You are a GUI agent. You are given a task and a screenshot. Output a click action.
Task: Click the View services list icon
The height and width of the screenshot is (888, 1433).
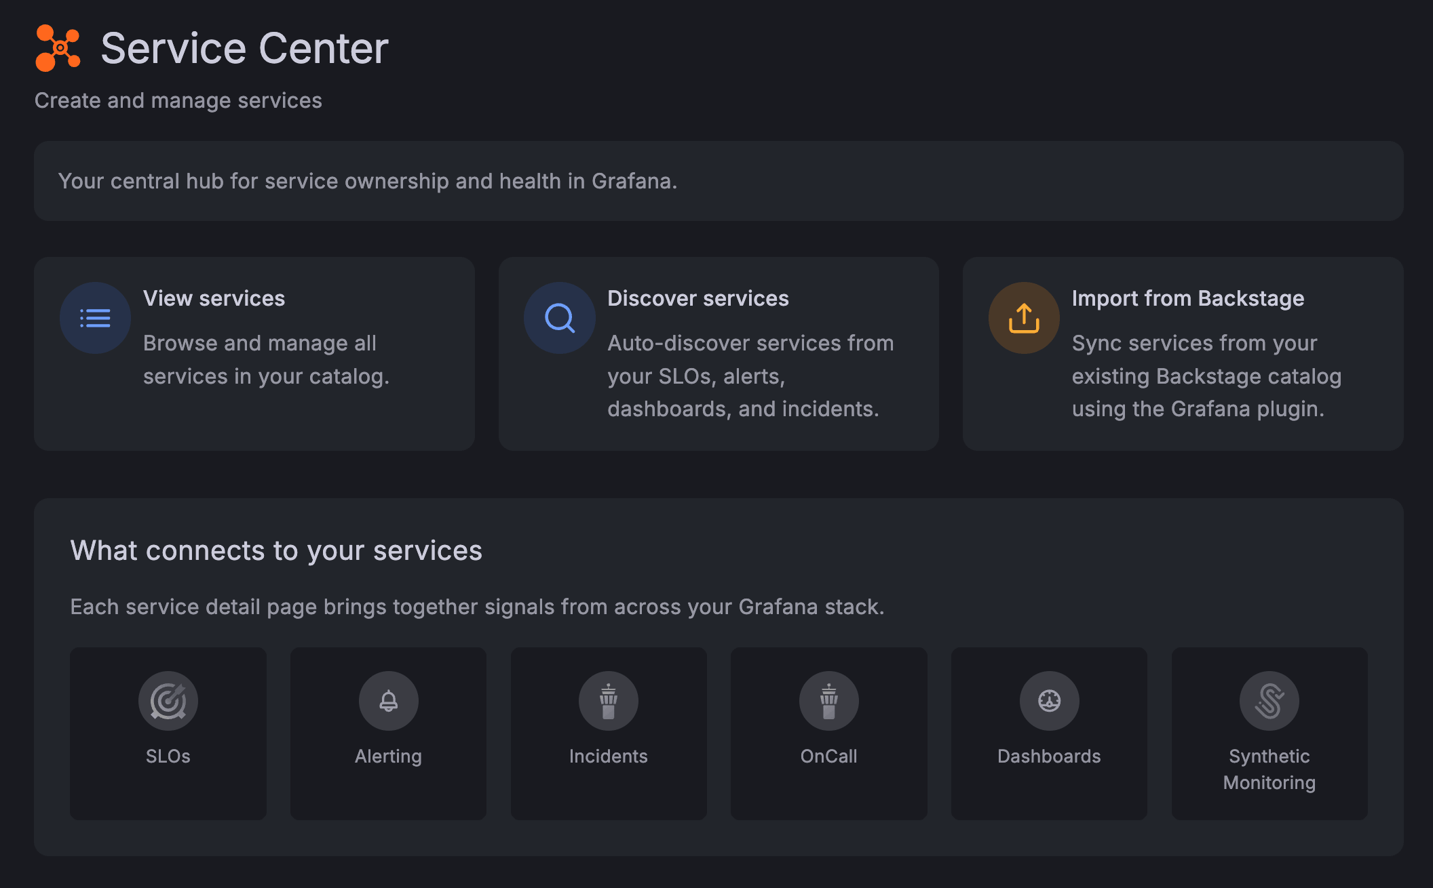(x=95, y=318)
